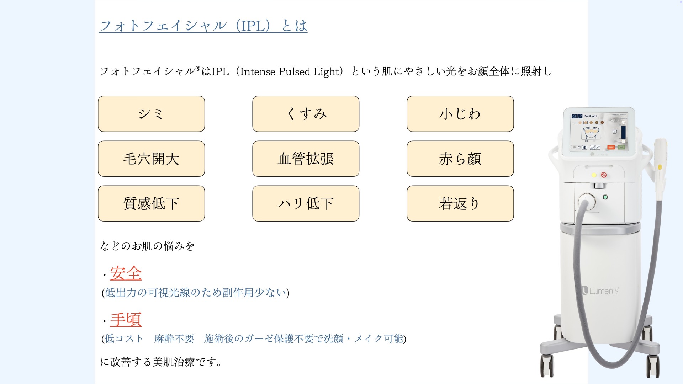This screenshot has width=683, height=384.
Task: Click the red 手頃 underlined link
Action: pyautogui.click(x=126, y=319)
